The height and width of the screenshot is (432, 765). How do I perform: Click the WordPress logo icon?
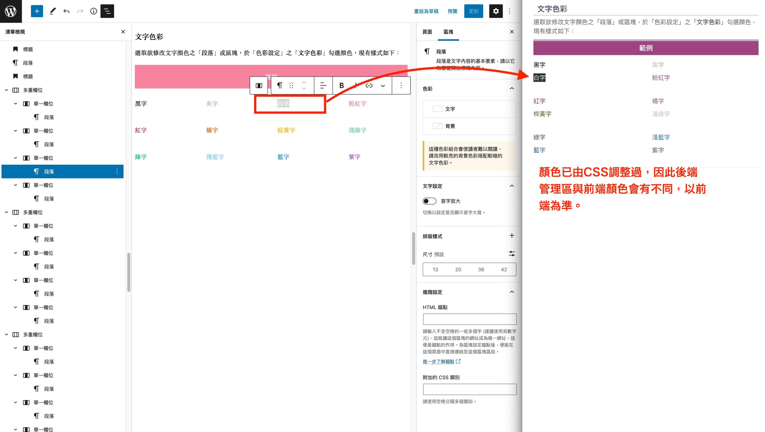pyautogui.click(x=11, y=11)
